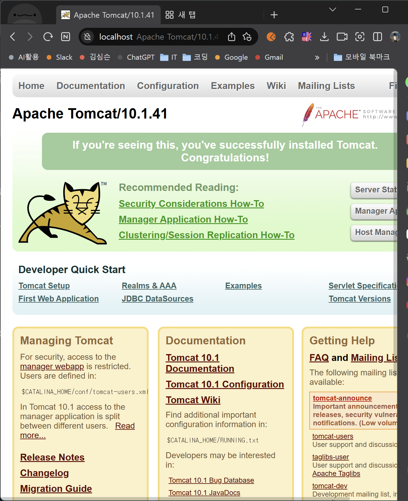Bookmark this page with star icon
The width and height of the screenshot is (408, 501).
tap(247, 37)
